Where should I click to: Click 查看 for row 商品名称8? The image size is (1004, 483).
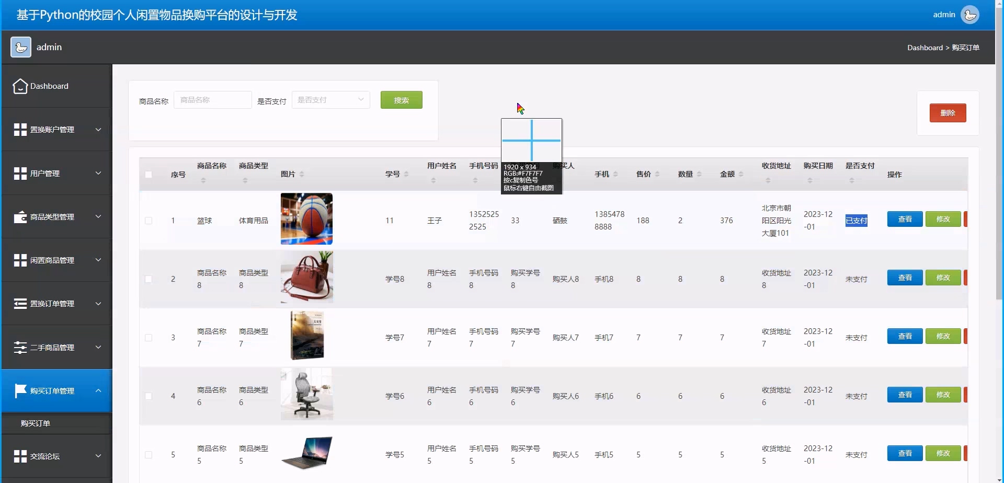[905, 278]
